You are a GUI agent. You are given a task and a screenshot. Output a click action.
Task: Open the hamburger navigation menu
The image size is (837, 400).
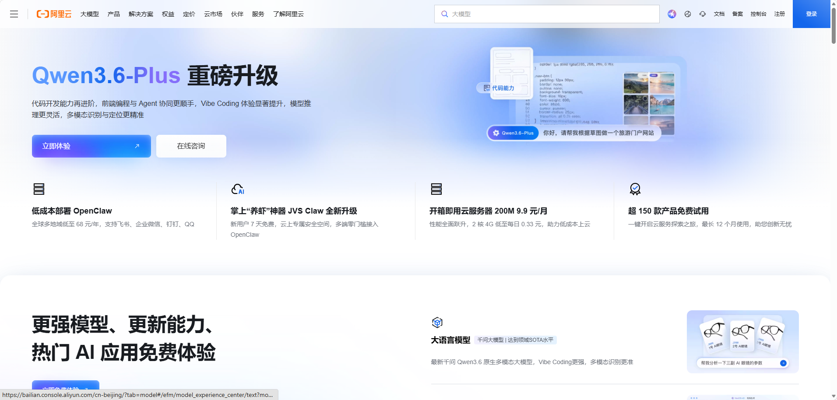point(14,14)
